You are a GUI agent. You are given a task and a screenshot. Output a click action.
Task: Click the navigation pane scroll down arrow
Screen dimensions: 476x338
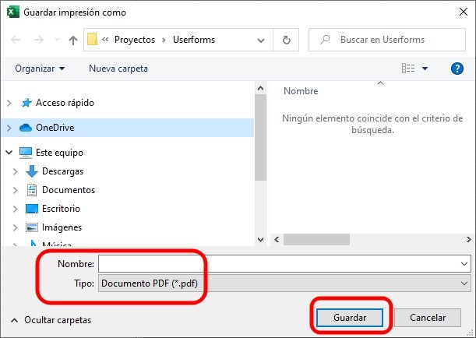pos(260,240)
